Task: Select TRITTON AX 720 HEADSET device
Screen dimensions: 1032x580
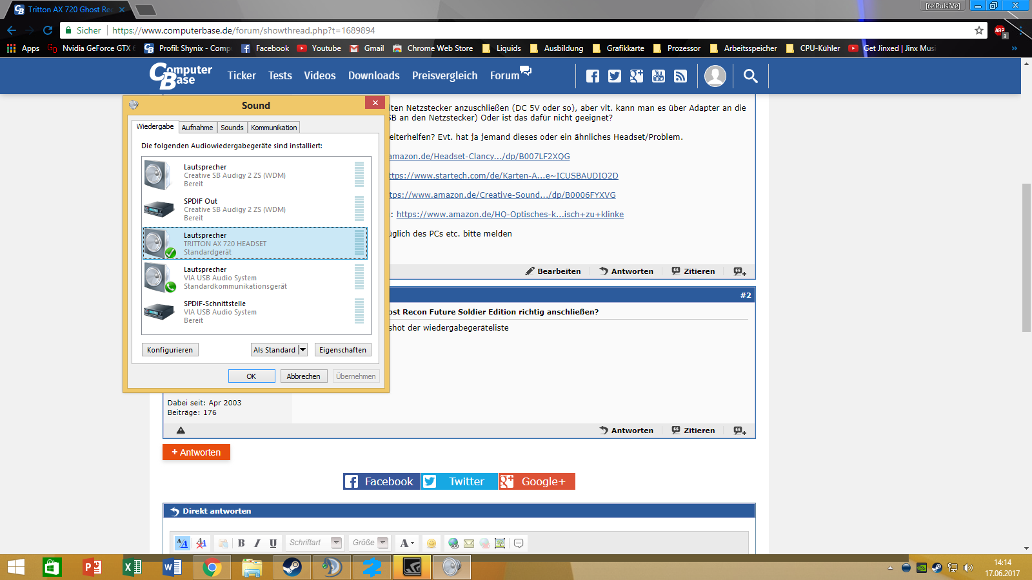Action: (x=255, y=243)
